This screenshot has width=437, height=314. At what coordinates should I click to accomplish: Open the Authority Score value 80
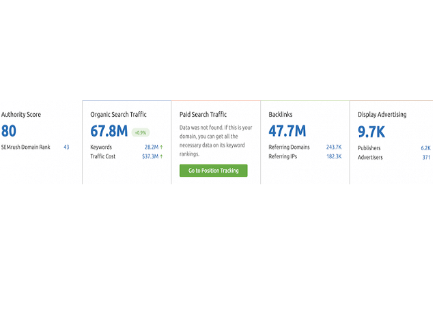[9, 131]
